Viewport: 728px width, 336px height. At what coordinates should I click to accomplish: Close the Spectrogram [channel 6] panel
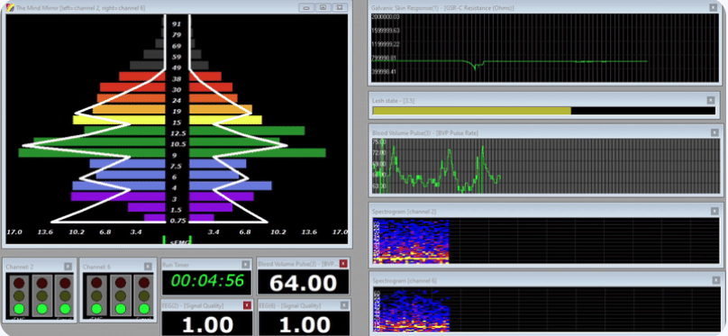pos(716,280)
